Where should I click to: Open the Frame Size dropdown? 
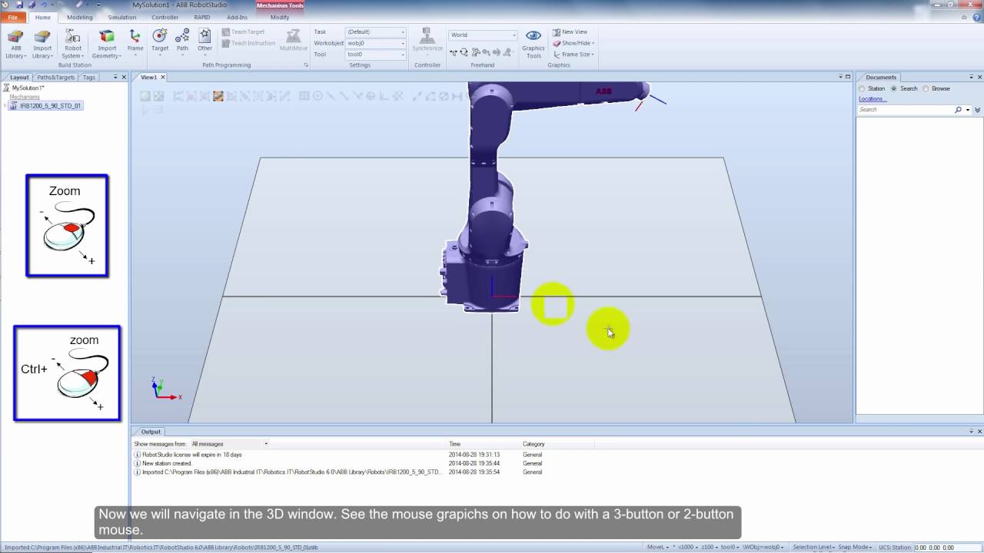coord(573,55)
